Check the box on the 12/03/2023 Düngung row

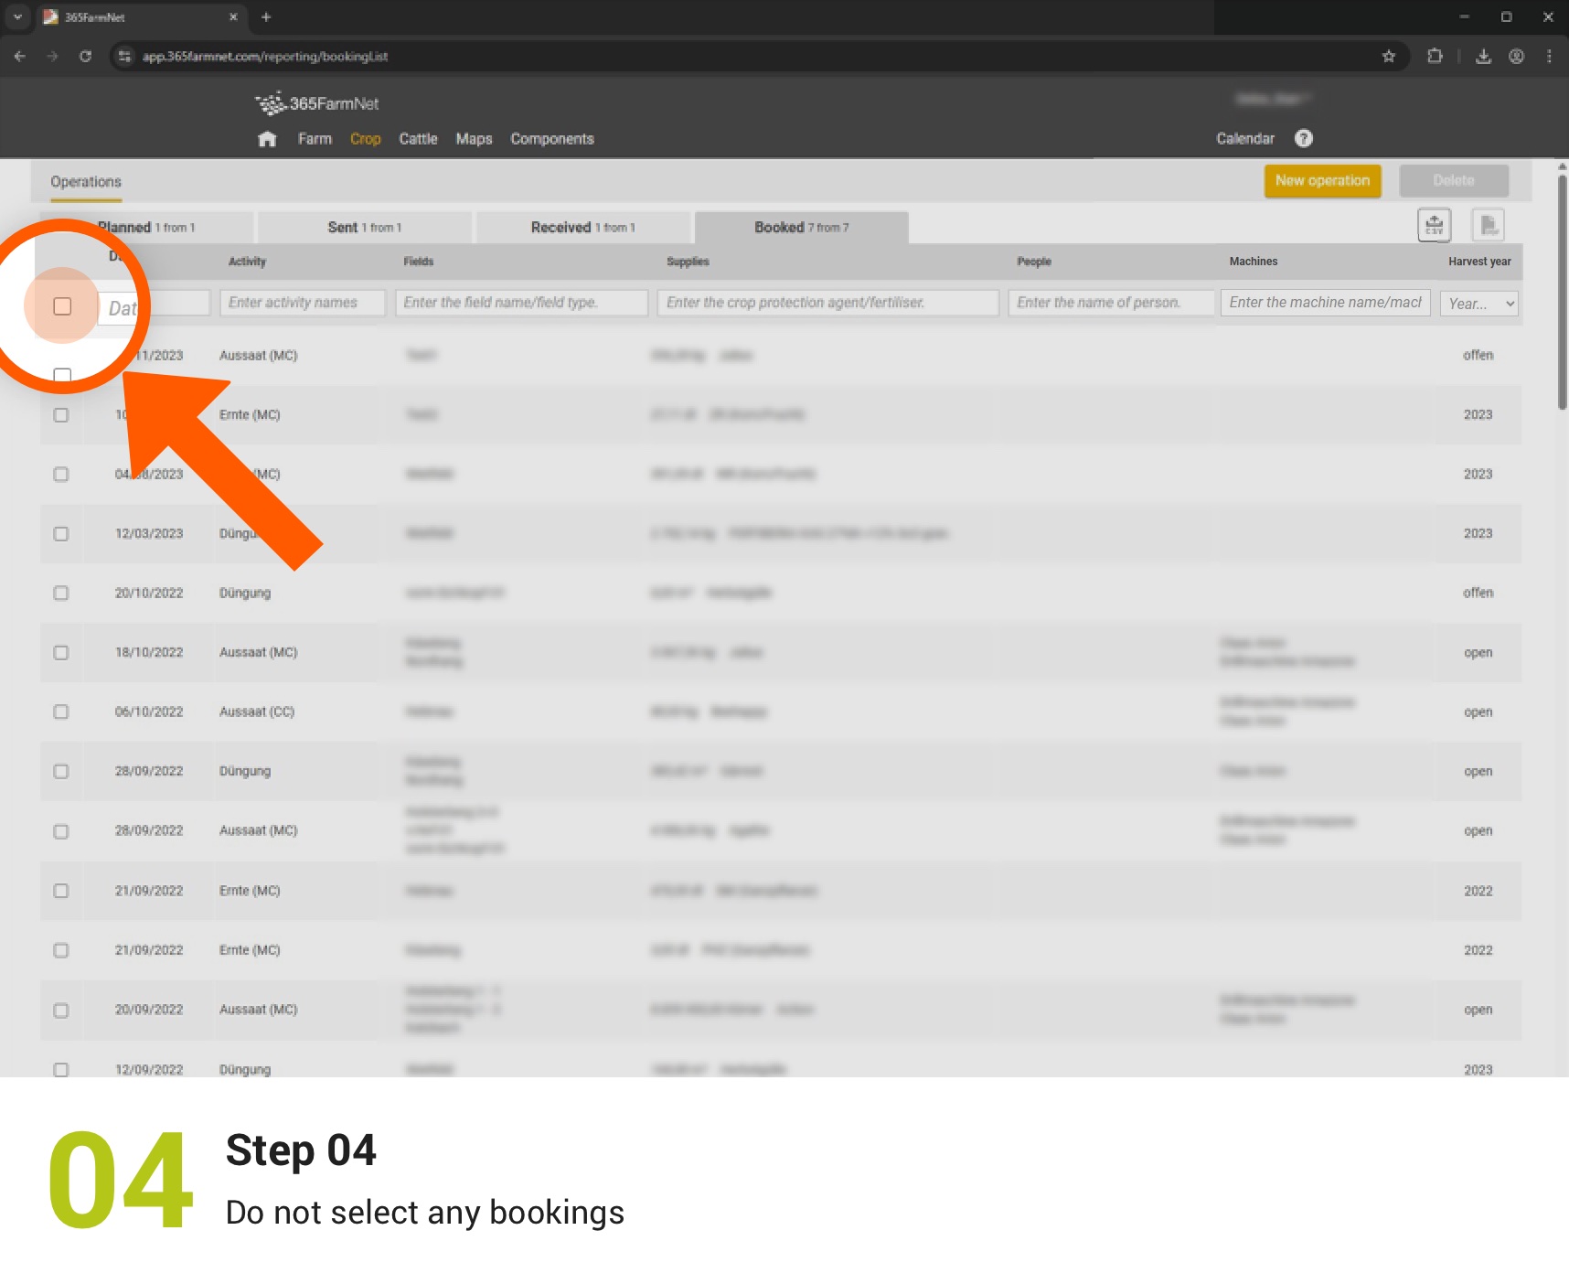tap(61, 533)
